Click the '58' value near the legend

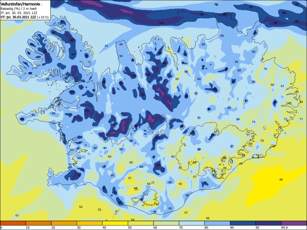pyautogui.click(x=208, y=218)
